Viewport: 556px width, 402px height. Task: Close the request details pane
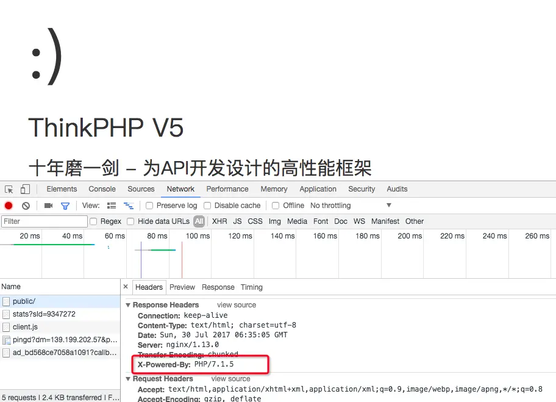point(126,286)
